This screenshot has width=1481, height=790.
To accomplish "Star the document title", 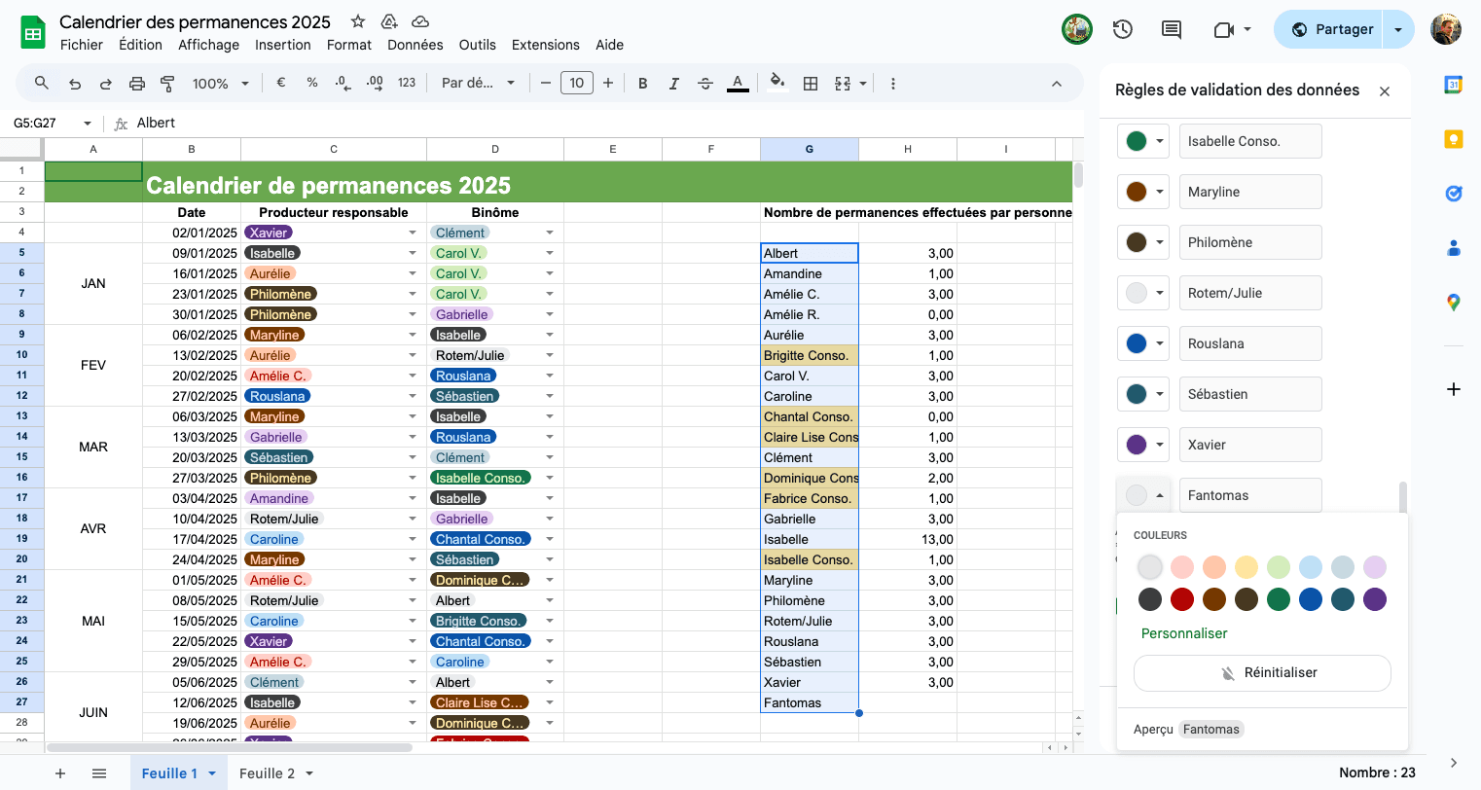I will tap(358, 21).
